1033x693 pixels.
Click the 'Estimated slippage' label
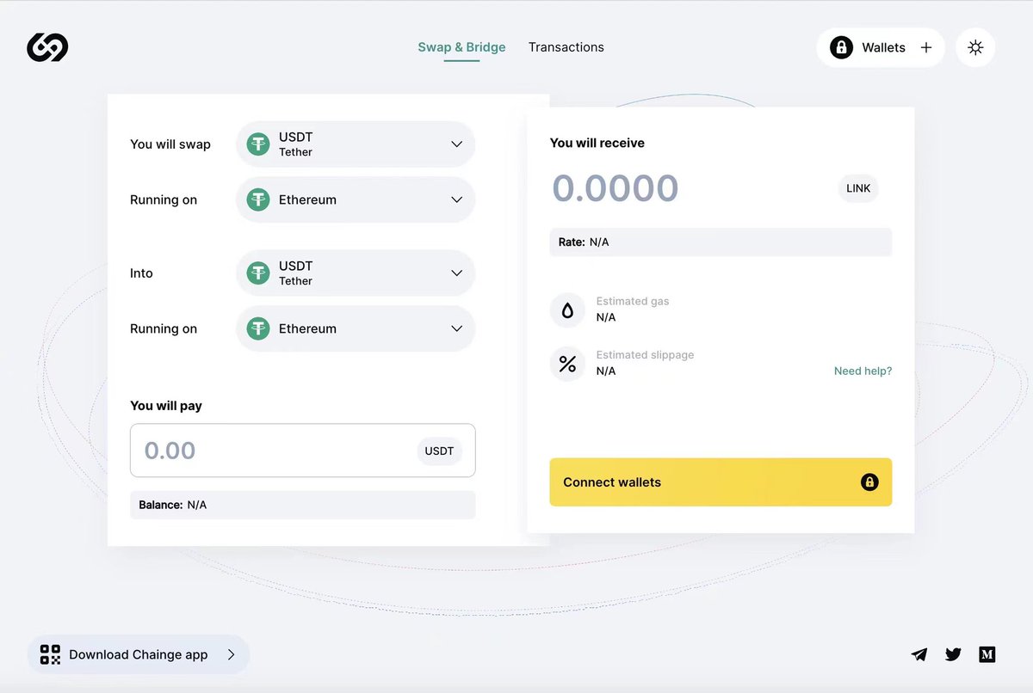coord(645,354)
